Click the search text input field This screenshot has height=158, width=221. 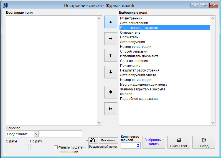click(x=61, y=134)
